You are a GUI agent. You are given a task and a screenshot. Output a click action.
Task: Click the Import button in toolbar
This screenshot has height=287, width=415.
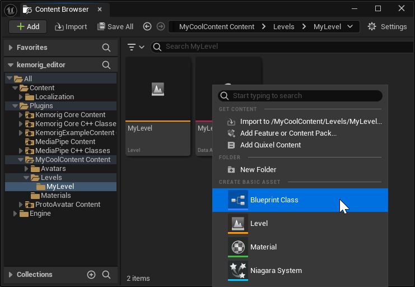tap(71, 26)
